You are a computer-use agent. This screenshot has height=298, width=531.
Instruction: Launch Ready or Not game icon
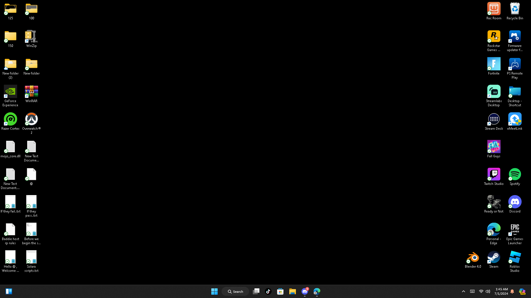point(494,204)
